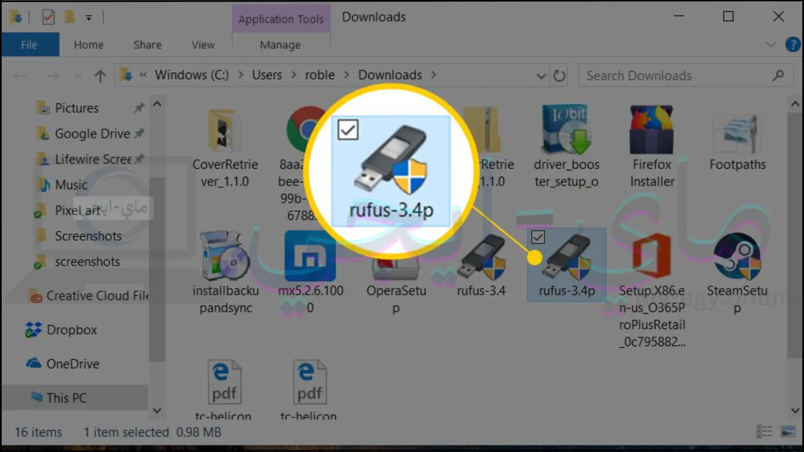Select the Setup.X86.en-us_O365 Office installer
Screen dimensions: 804x452
pos(652,256)
